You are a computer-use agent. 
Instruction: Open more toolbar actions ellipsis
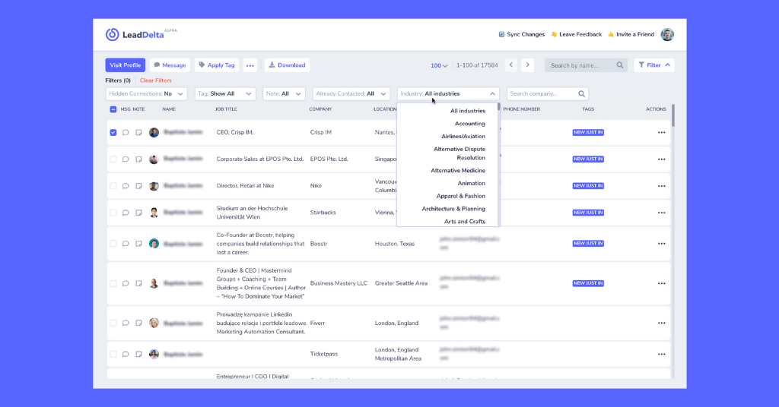(250, 65)
